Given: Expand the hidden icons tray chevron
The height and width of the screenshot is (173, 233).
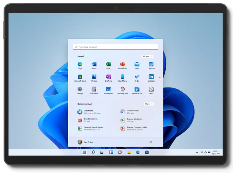Looking at the screenshot, I should pyautogui.click(x=197, y=152).
